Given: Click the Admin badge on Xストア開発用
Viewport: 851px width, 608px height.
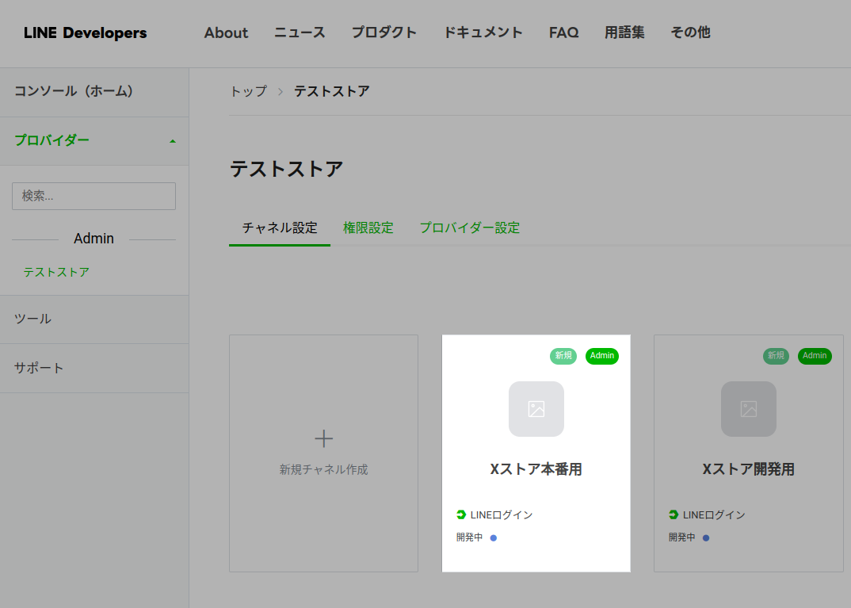Looking at the screenshot, I should tap(815, 356).
